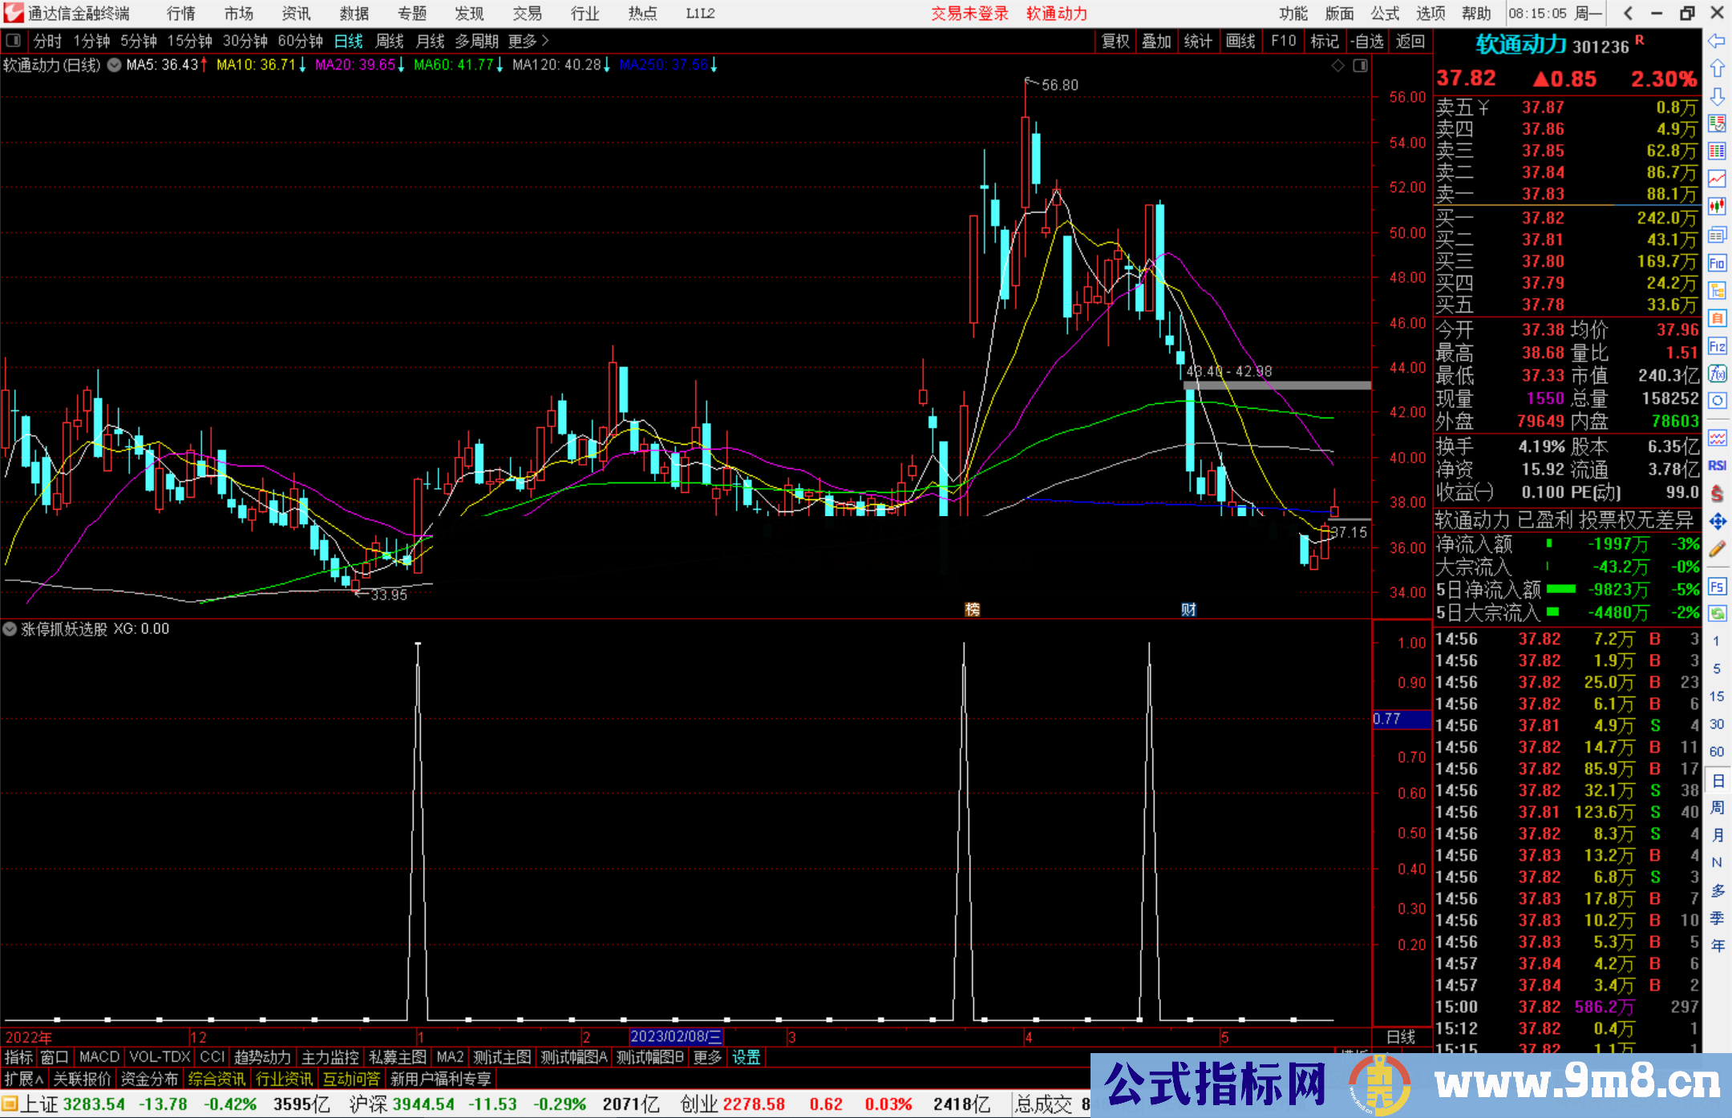
Task: Click the 财 marker on the chart
Action: 1189,610
